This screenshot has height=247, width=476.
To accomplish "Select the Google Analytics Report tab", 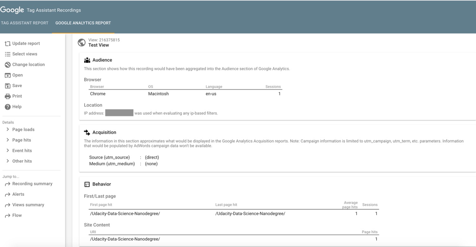I will point(83,23).
